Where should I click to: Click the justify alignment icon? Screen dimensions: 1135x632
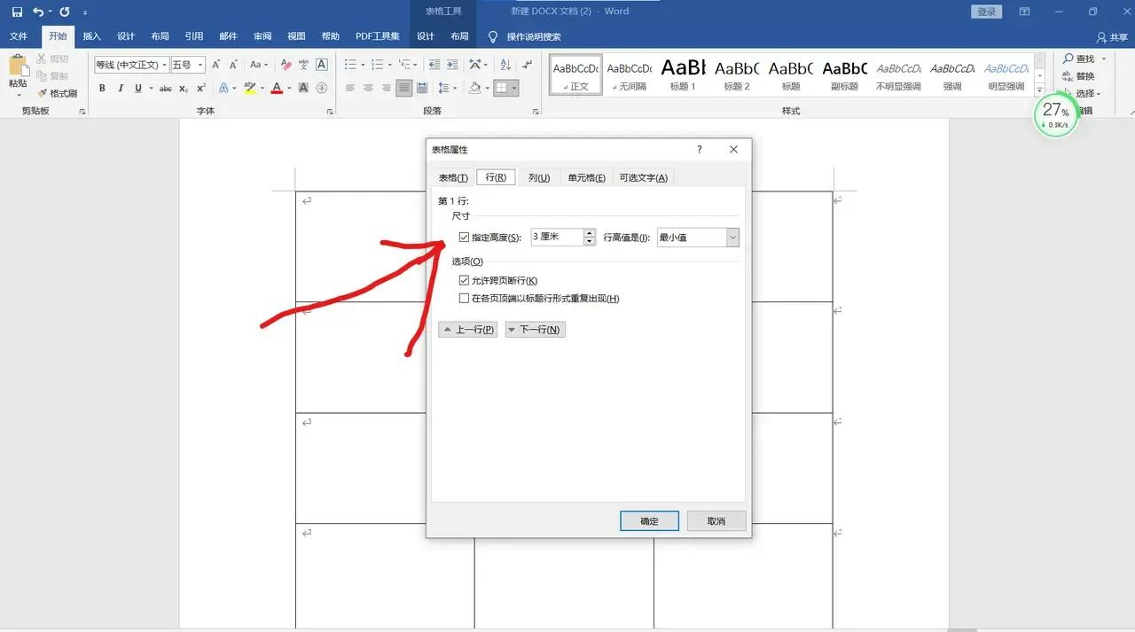point(404,88)
